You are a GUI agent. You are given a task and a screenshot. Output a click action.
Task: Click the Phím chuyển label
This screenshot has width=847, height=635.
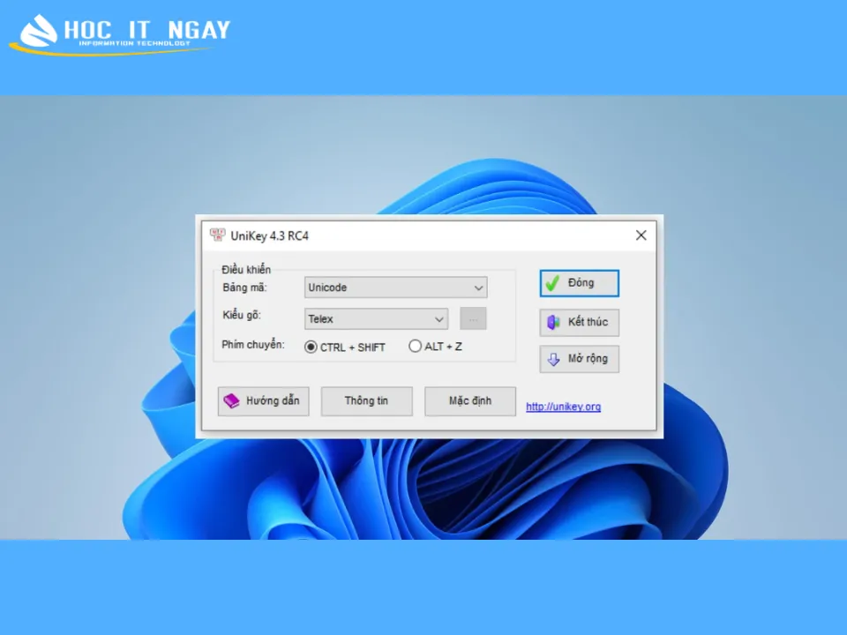(x=253, y=345)
